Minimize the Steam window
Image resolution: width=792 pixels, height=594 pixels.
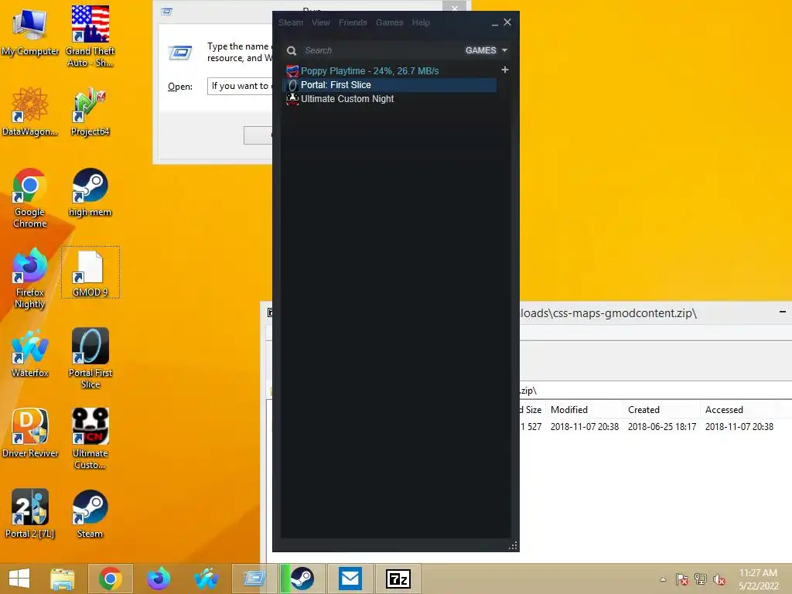coord(494,22)
